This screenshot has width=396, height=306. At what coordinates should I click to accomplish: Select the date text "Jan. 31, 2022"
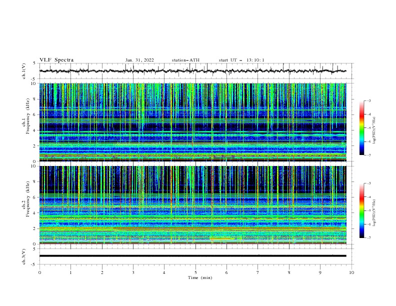tap(139, 60)
